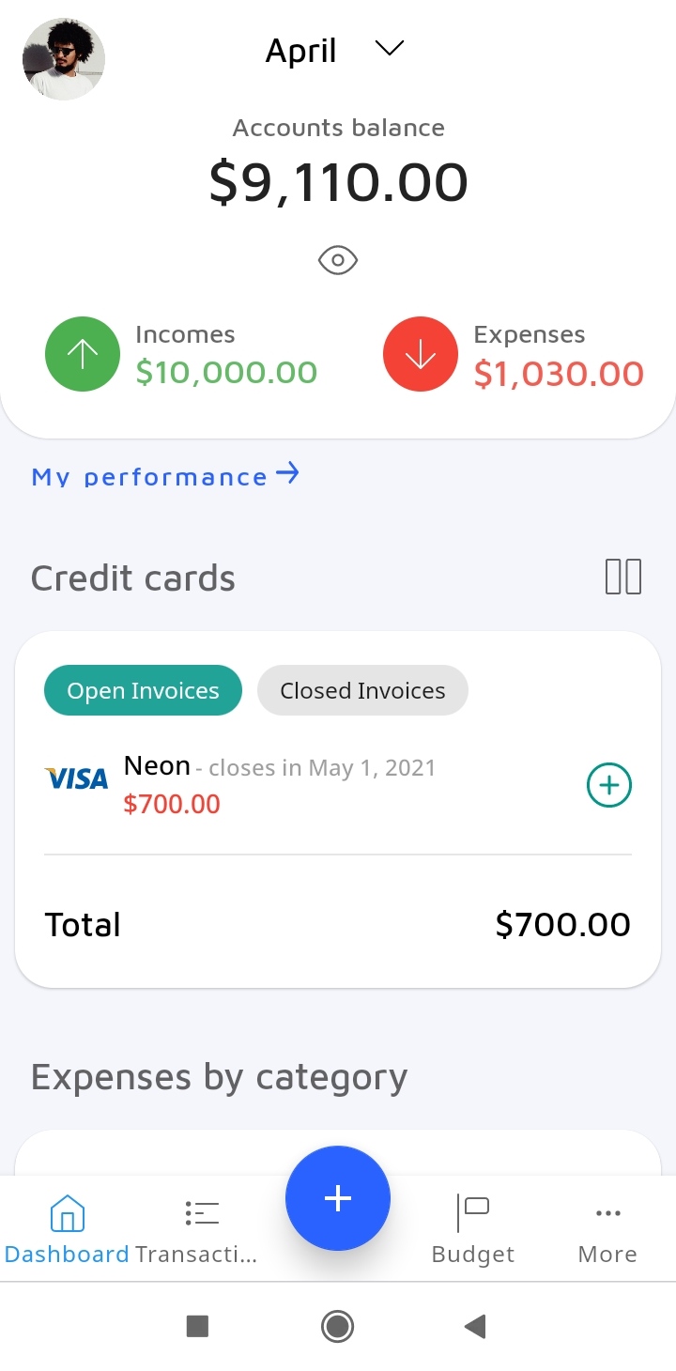Screen dimensions: 676x1371
Task: Open the Neon card invoice entry
Action: point(282,783)
